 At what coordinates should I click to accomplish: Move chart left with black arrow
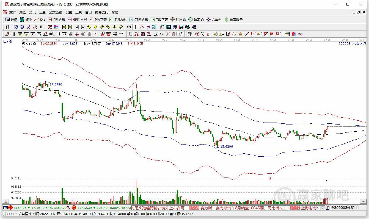pos(77,27)
